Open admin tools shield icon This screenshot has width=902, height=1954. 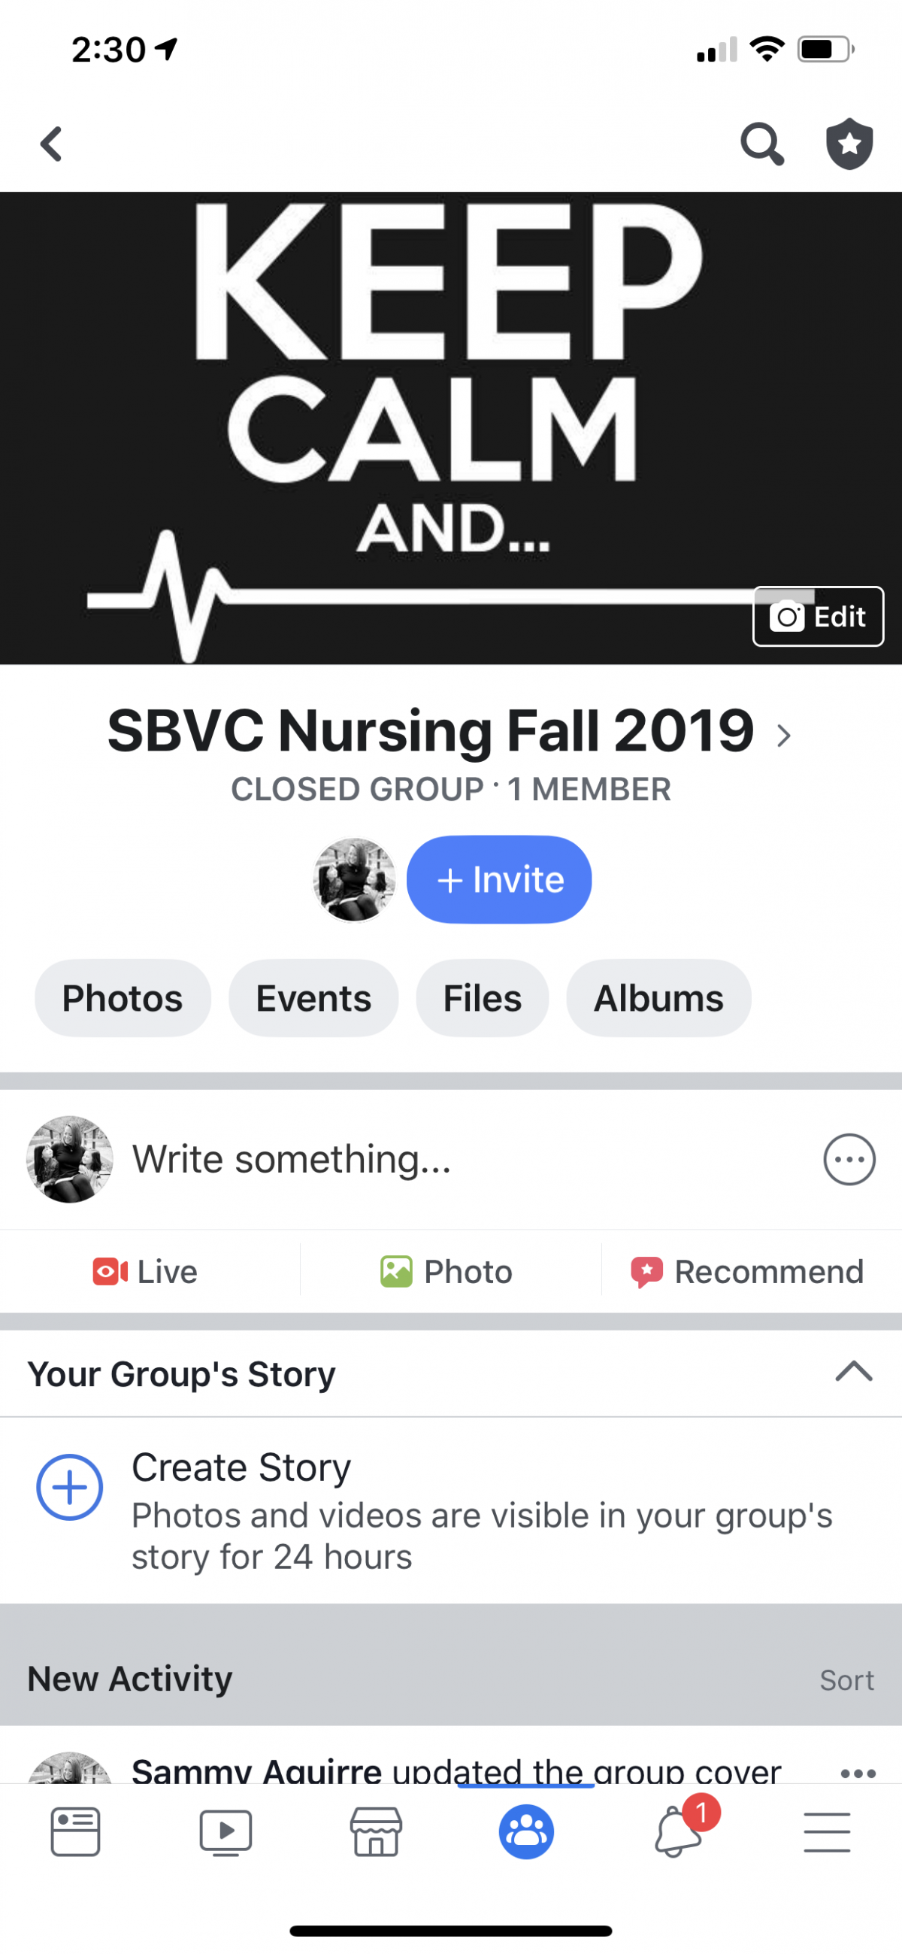[849, 144]
